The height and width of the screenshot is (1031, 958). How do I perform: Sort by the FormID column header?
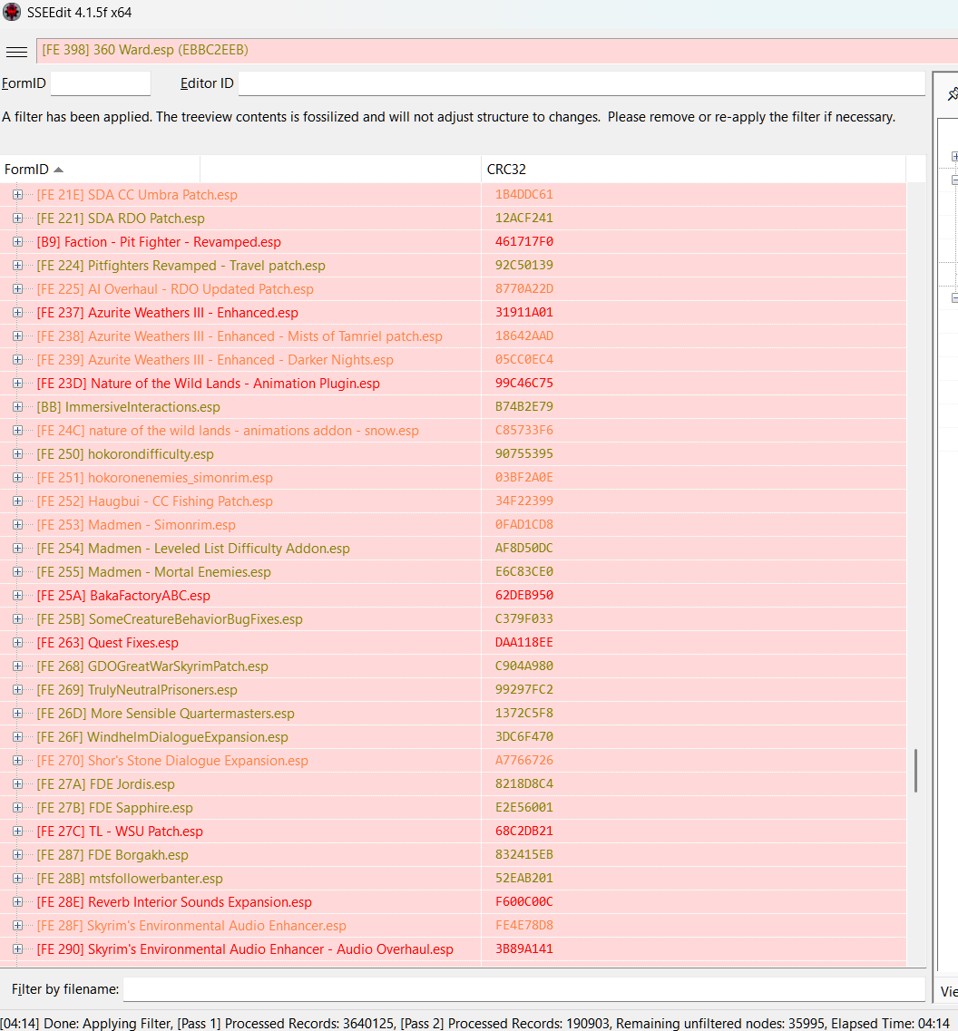click(x=100, y=169)
